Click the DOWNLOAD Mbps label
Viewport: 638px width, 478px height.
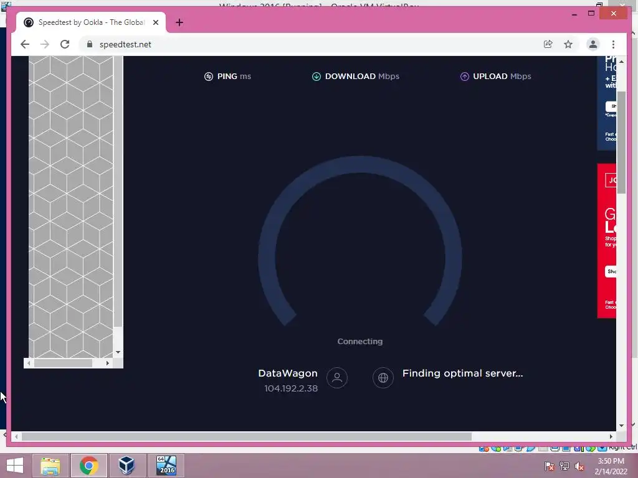point(362,77)
